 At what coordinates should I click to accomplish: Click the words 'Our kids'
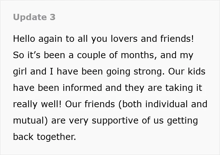187,71
